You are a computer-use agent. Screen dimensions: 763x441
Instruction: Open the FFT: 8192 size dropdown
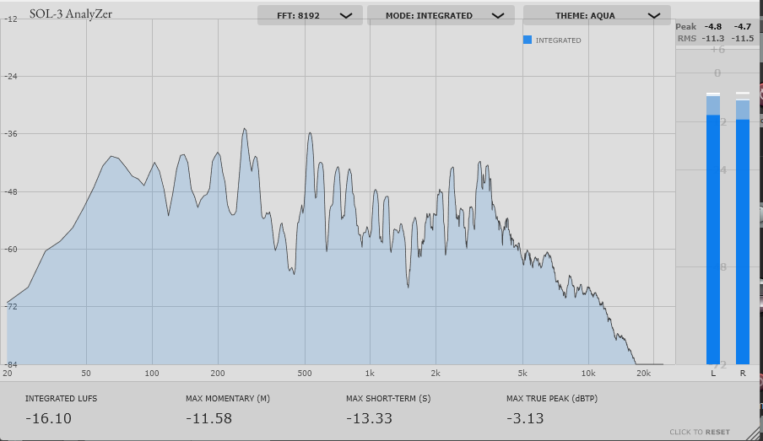tap(310, 15)
